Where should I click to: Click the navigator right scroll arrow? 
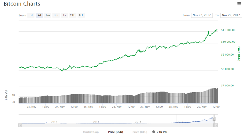pos(216,125)
